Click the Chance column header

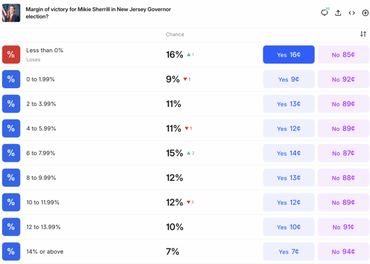coord(175,34)
